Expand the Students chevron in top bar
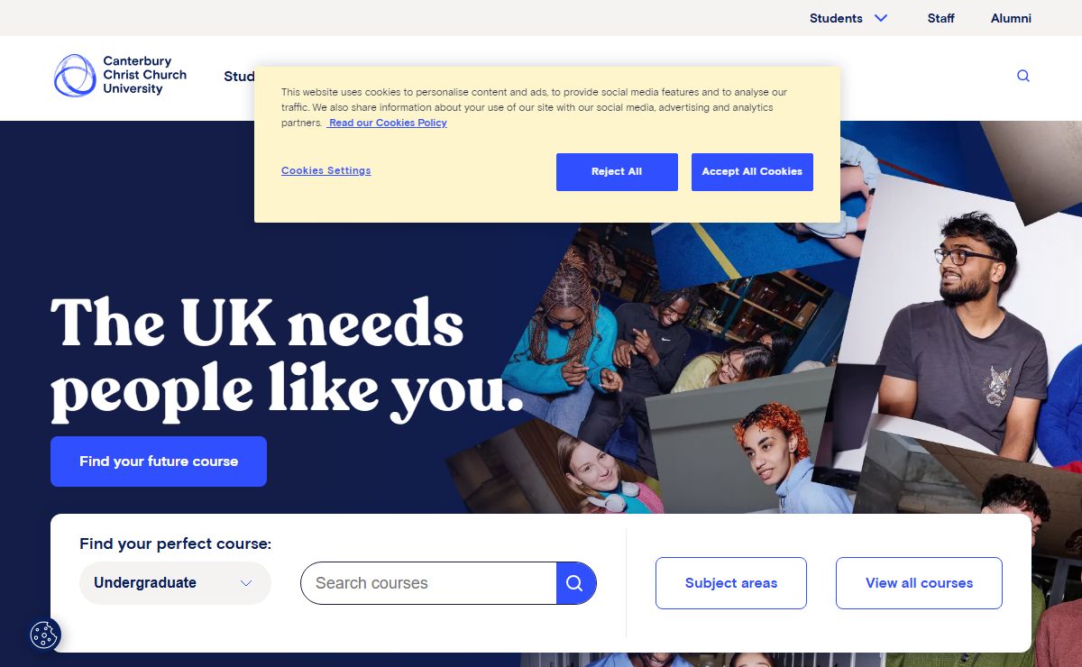1082x667 pixels. click(x=881, y=18)
